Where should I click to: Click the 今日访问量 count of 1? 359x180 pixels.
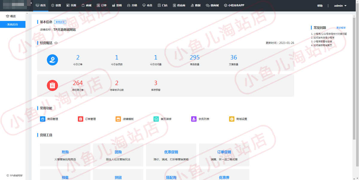[x=156, y=58]
